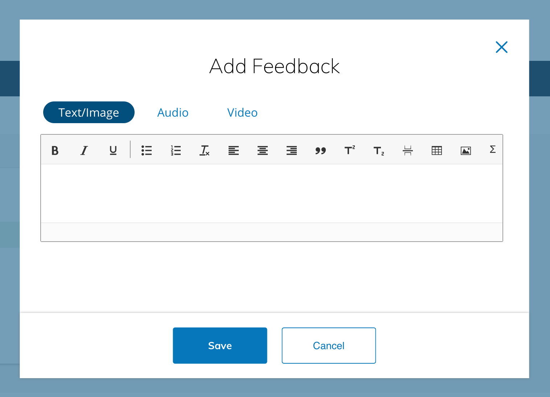Viewport: 550px width, 397px height.
Task: Apply subscript formatting
Action: click(x=378, y=150)
